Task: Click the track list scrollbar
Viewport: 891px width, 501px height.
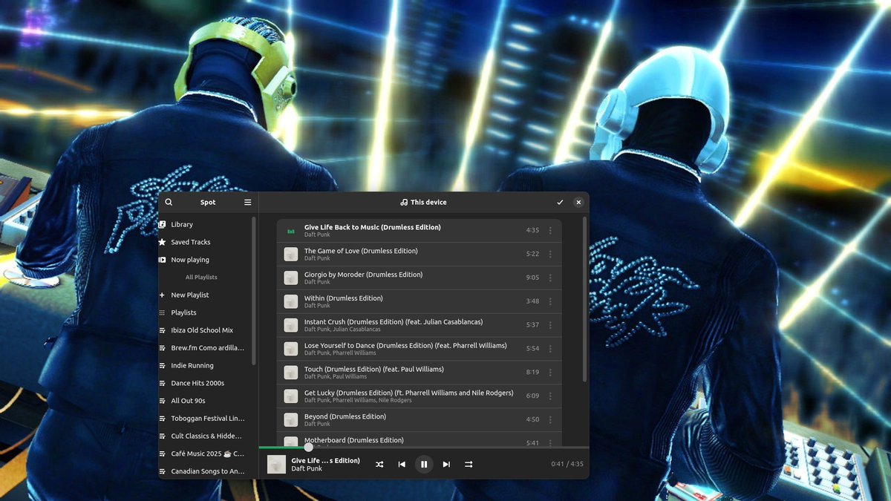Action: tap(584, 300)
